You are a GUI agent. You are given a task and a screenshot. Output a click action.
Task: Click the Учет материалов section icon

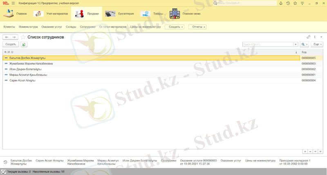point(38,14)
